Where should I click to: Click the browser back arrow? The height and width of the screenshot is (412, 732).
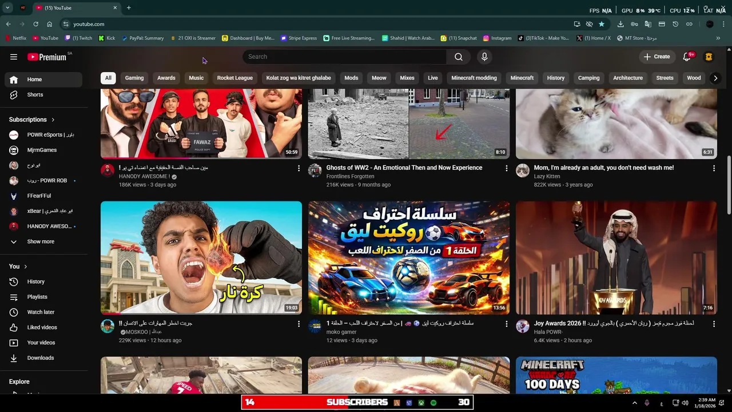coord(8,24)
